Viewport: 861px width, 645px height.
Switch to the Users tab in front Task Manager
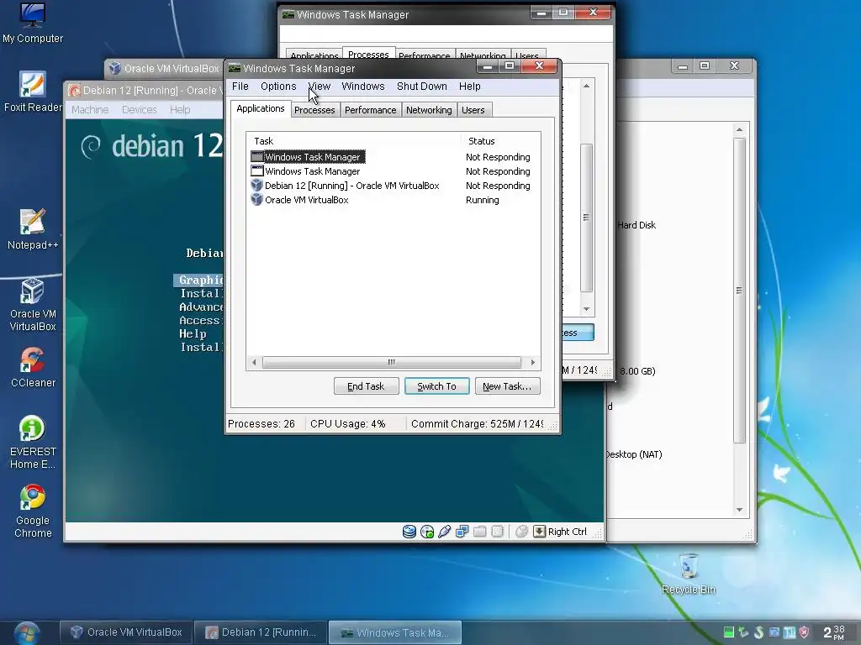pyautogui.click(x=473, y=110)
